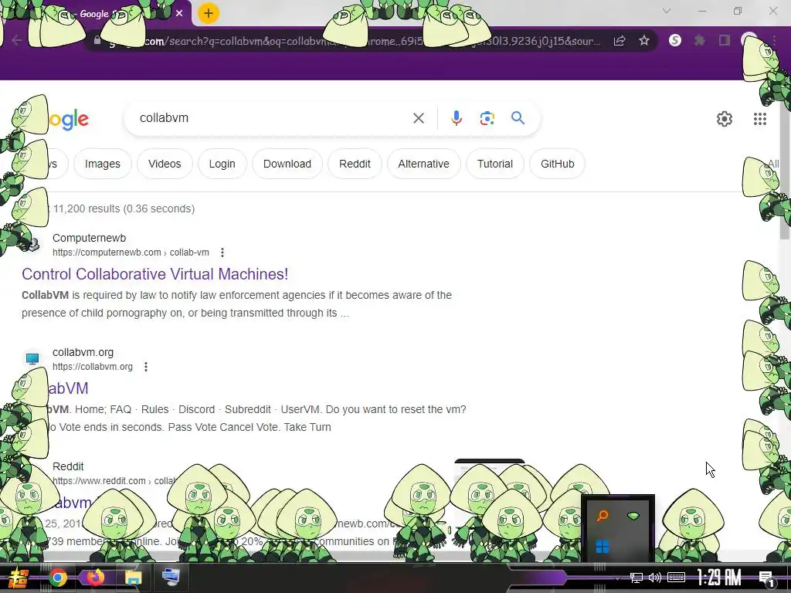Apply the Login search chip

(x=222, y=164)
